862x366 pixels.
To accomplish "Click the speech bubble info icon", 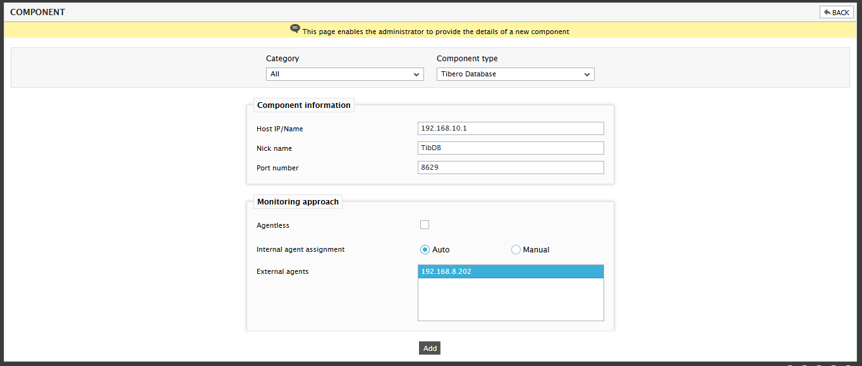I will (295, 29).
